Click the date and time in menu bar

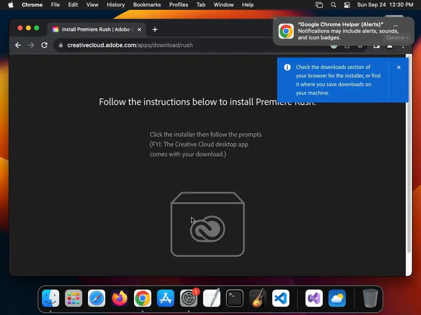point(385,5)
